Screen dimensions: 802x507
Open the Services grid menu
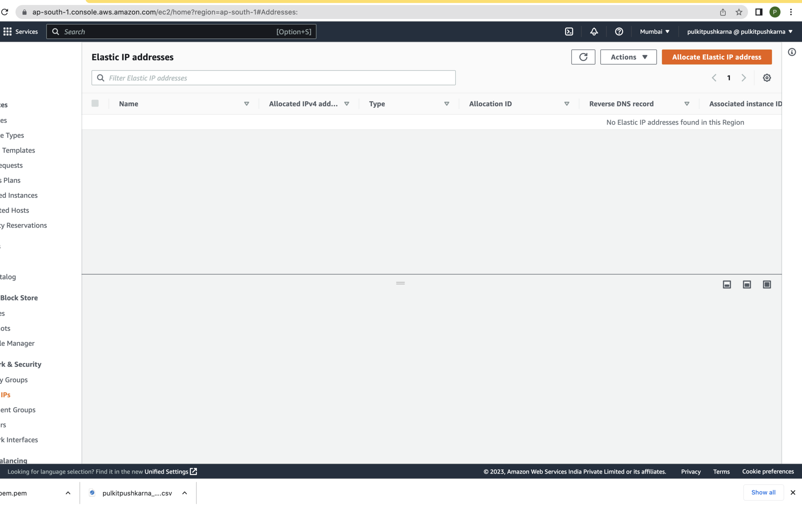(x=8, y=32)
